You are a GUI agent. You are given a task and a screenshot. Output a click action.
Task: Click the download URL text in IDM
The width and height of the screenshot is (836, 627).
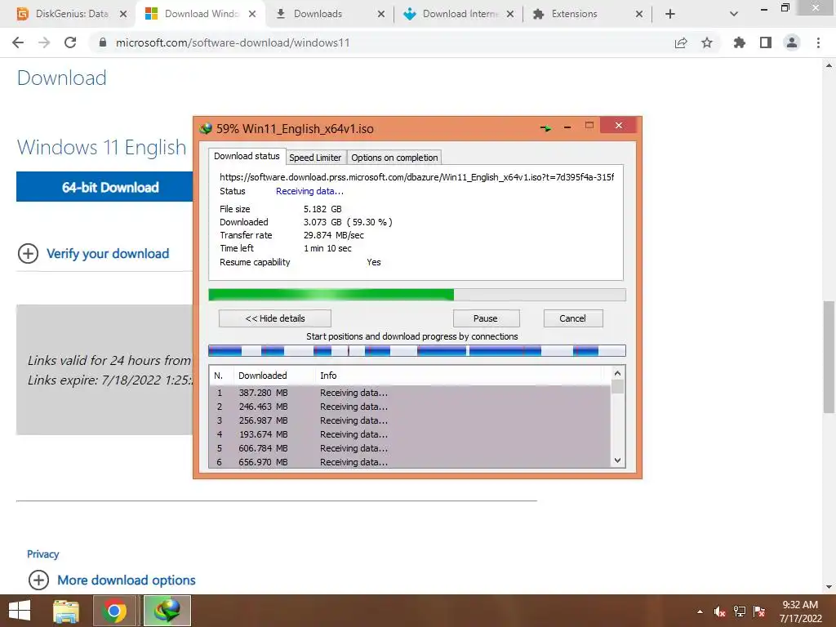coord(417,177)
